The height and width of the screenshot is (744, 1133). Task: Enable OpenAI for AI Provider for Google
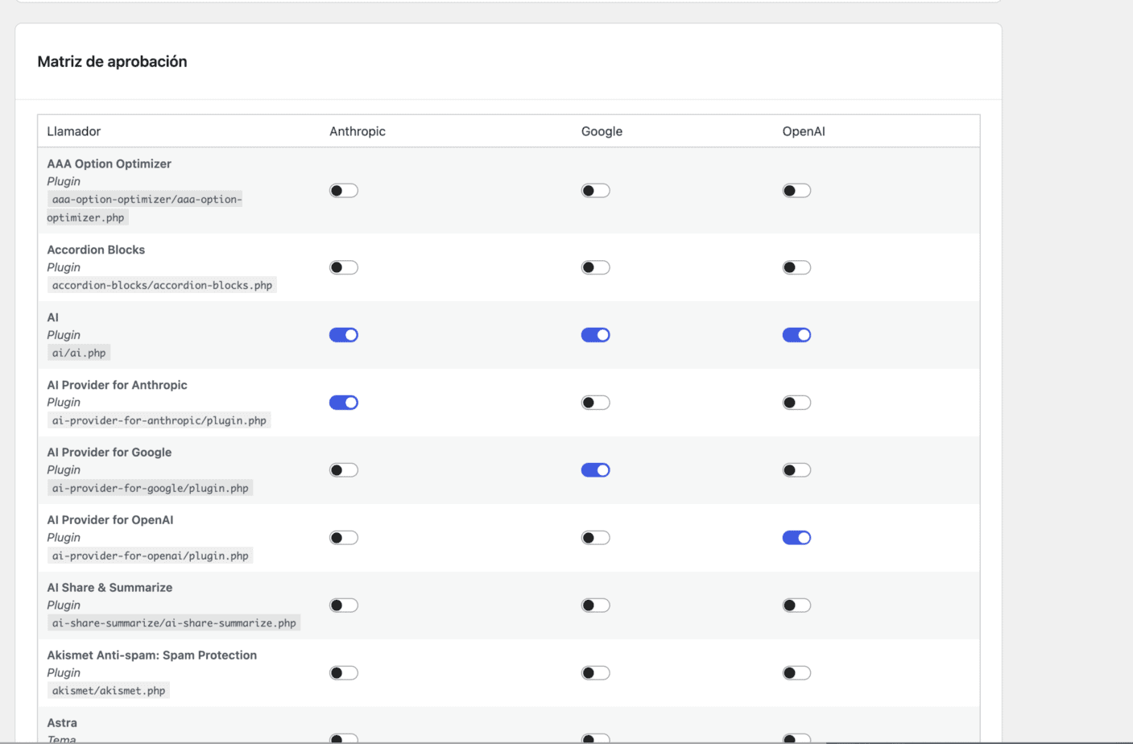tap(796, 470)
